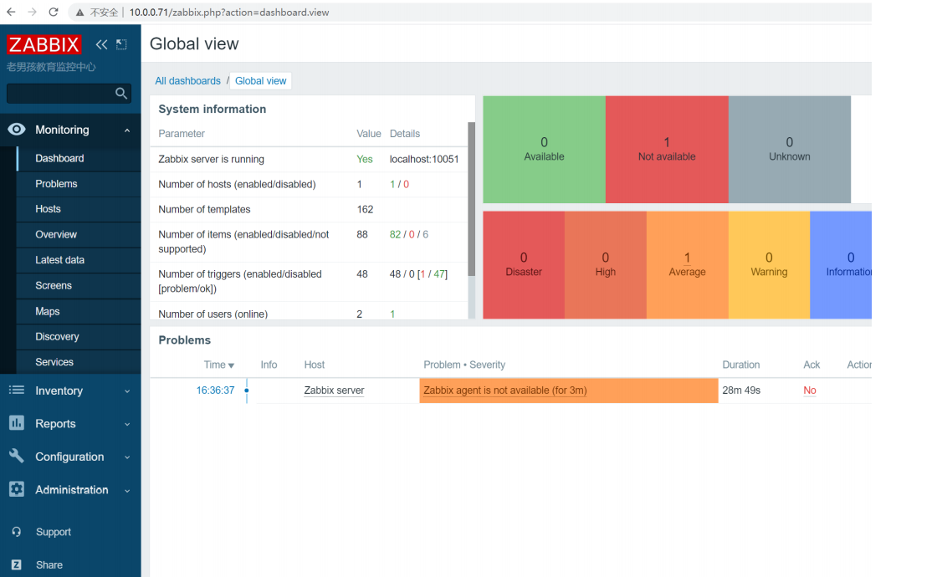Collapse the sidebar with double-arrow icon
This screenshot has height=577, width=937.
coord(101,45)
